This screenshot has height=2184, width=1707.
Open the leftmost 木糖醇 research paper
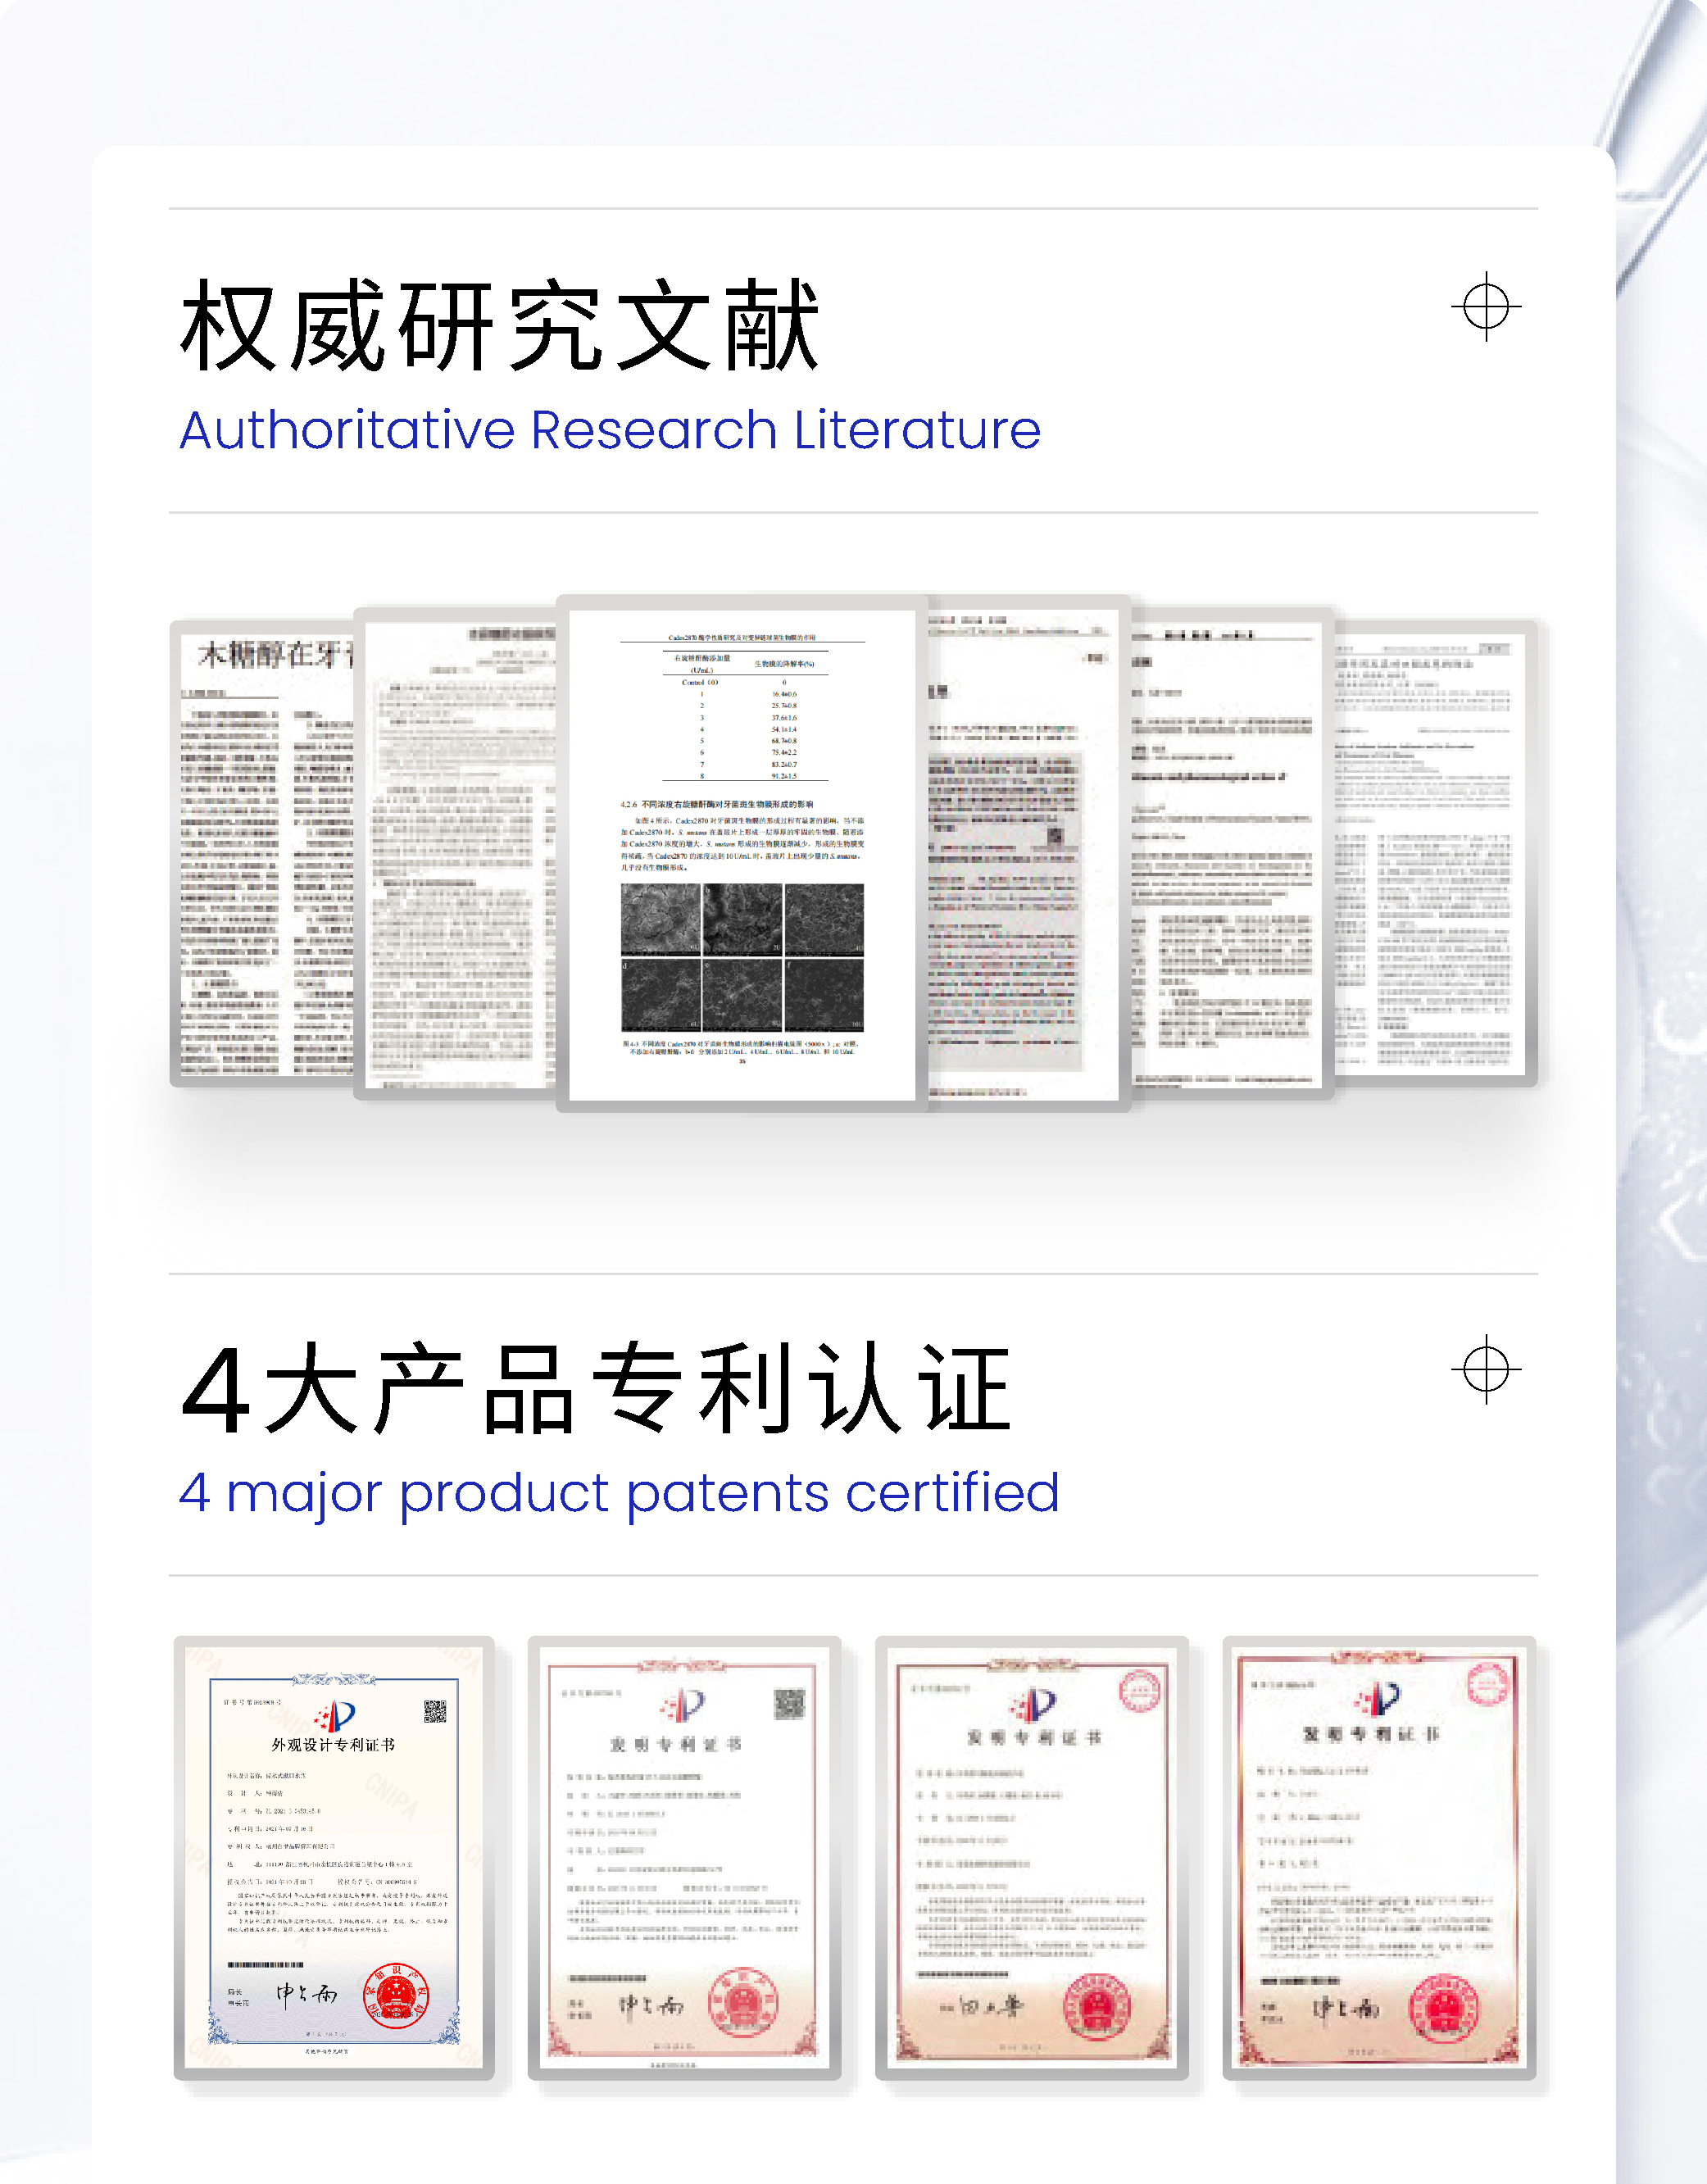click(x=262, y=853)
